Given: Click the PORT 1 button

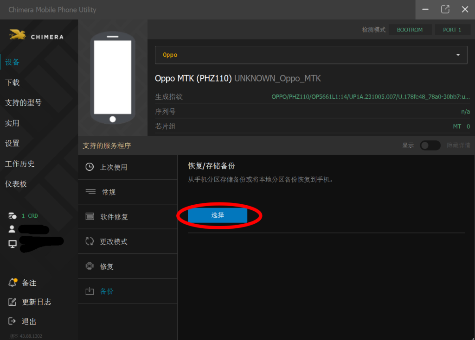Looking at the screenshot, I should pyautogui.click(x=452, y=30).
